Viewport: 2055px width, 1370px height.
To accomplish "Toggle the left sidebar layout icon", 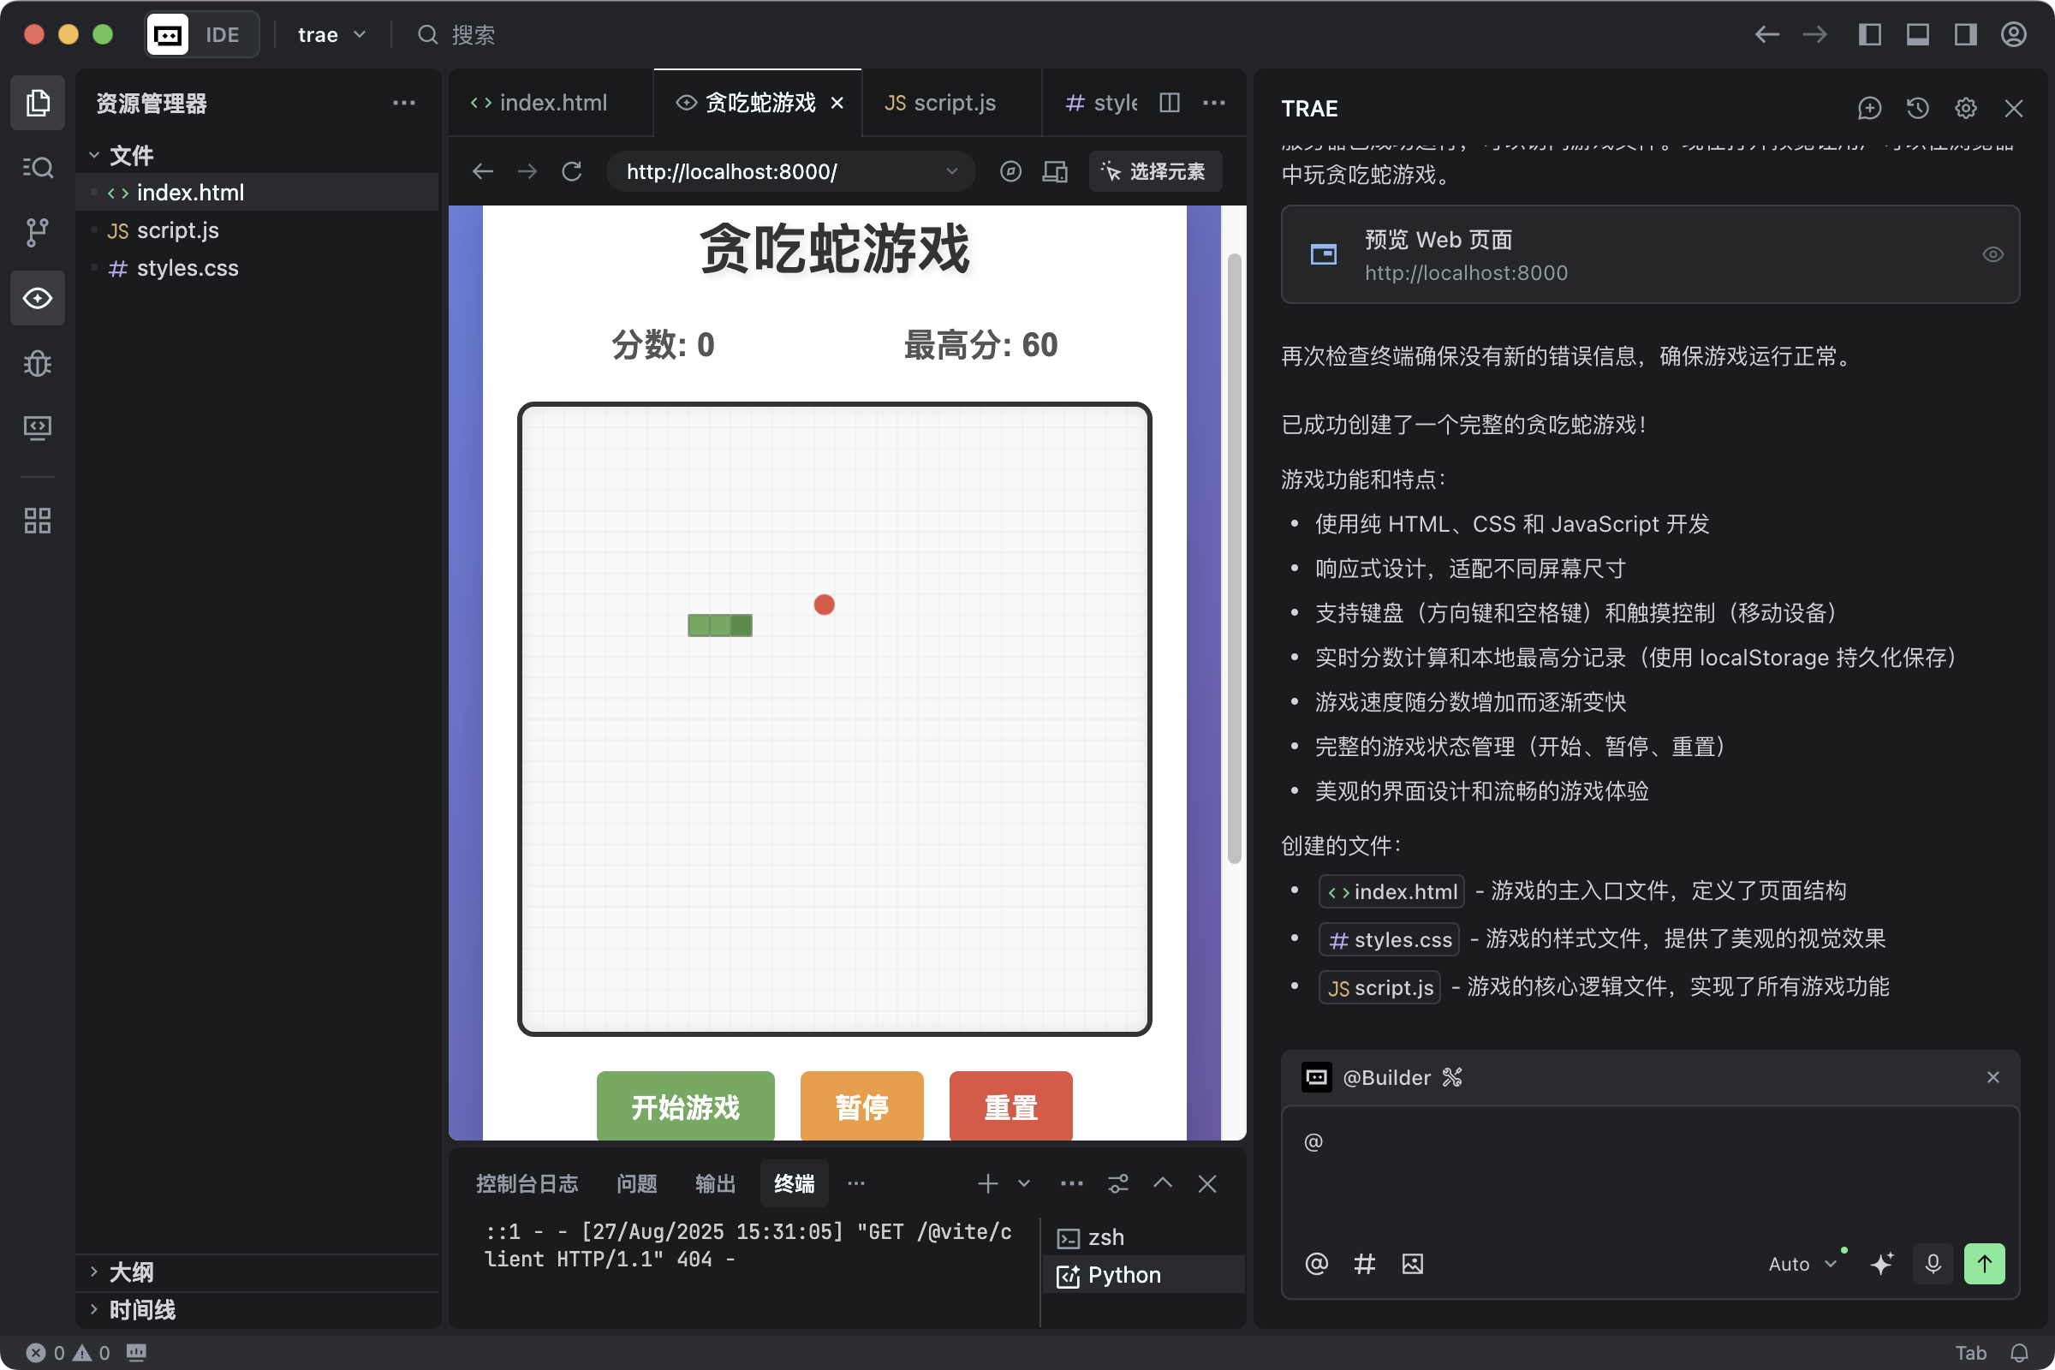I will 1869,35.
